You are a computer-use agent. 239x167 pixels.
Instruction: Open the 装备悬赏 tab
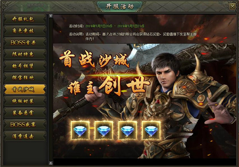click(25, 113)
